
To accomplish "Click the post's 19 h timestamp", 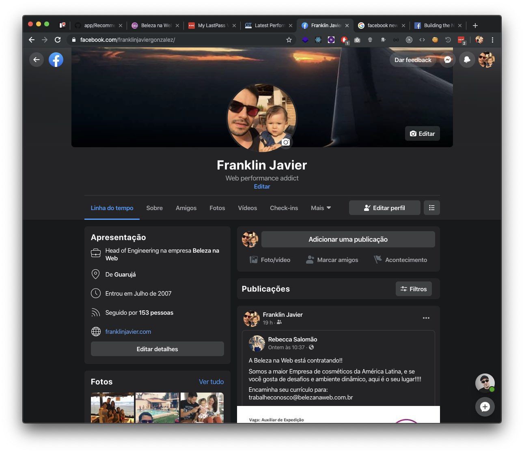I will pyautogui.click(x=267, y=322).
